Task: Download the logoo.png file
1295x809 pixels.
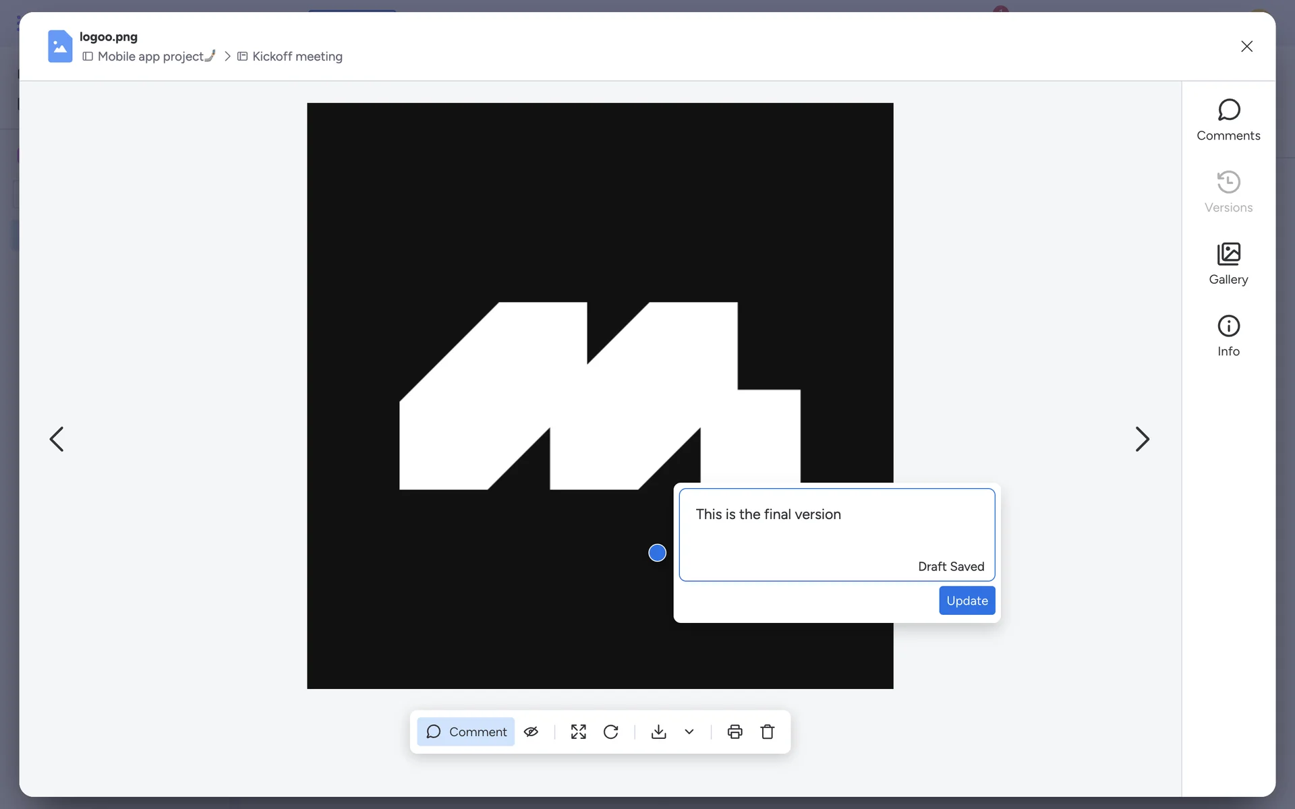Action: pyautogui.click(x=659, y=731)
